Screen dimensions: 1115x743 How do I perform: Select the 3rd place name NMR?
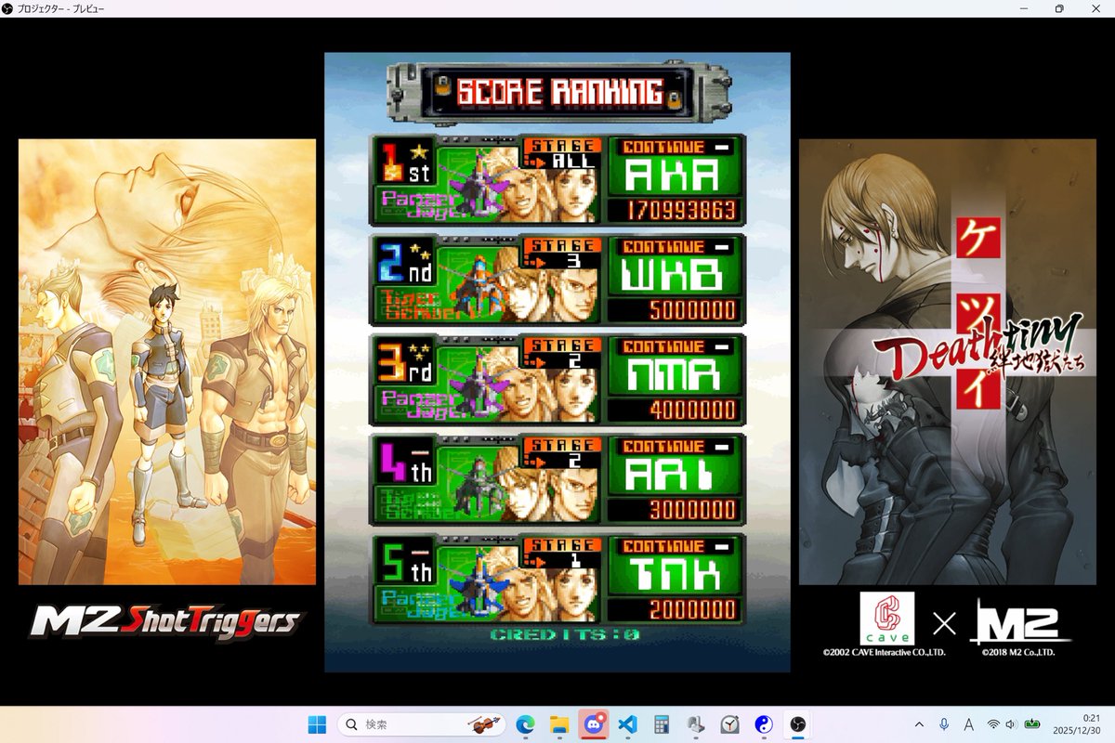coord(673,376)
